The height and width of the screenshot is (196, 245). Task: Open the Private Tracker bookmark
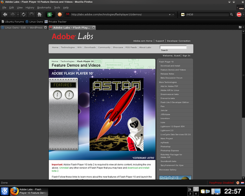click(x=56, y=22)
